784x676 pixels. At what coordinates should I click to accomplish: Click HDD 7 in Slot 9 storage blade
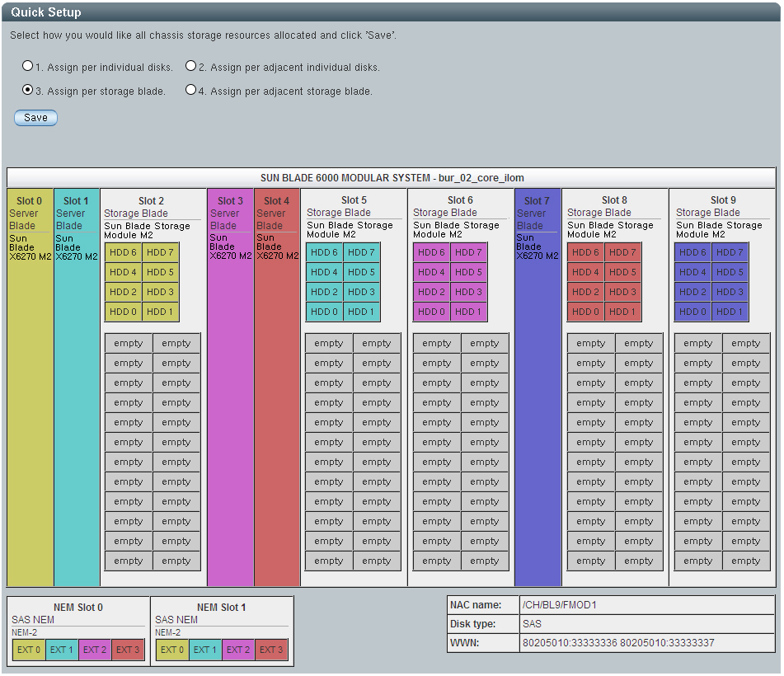pyautogui.click(x=730, y=252)
